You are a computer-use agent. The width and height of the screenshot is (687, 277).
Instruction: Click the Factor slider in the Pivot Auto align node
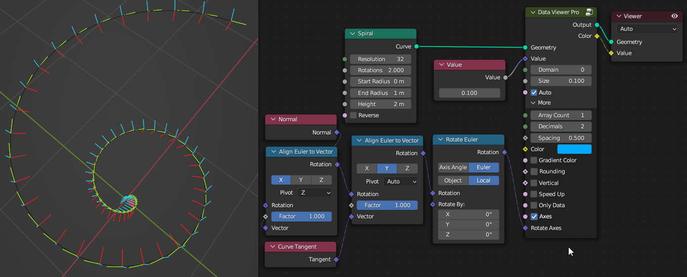pyautogui.click(x=387, y=205)
